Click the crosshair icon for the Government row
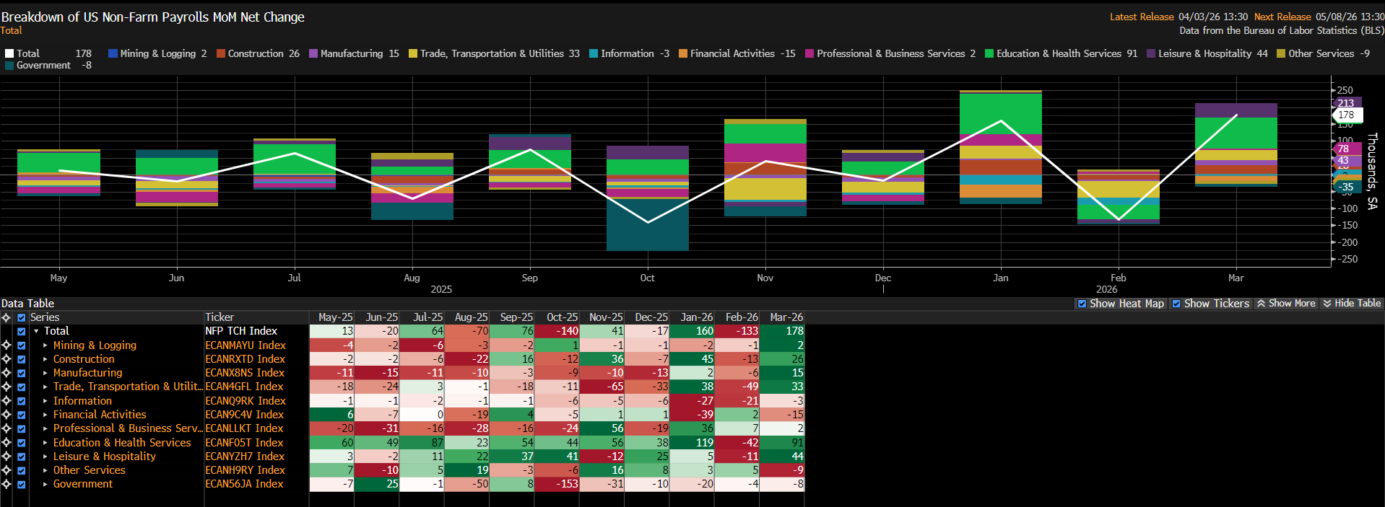The image size is (1385, 507). [6, 484]
